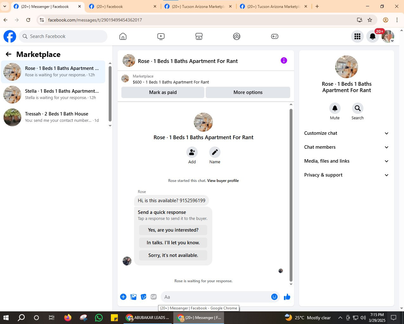
Task: Click the browser address bar URL
Action: 95,20
